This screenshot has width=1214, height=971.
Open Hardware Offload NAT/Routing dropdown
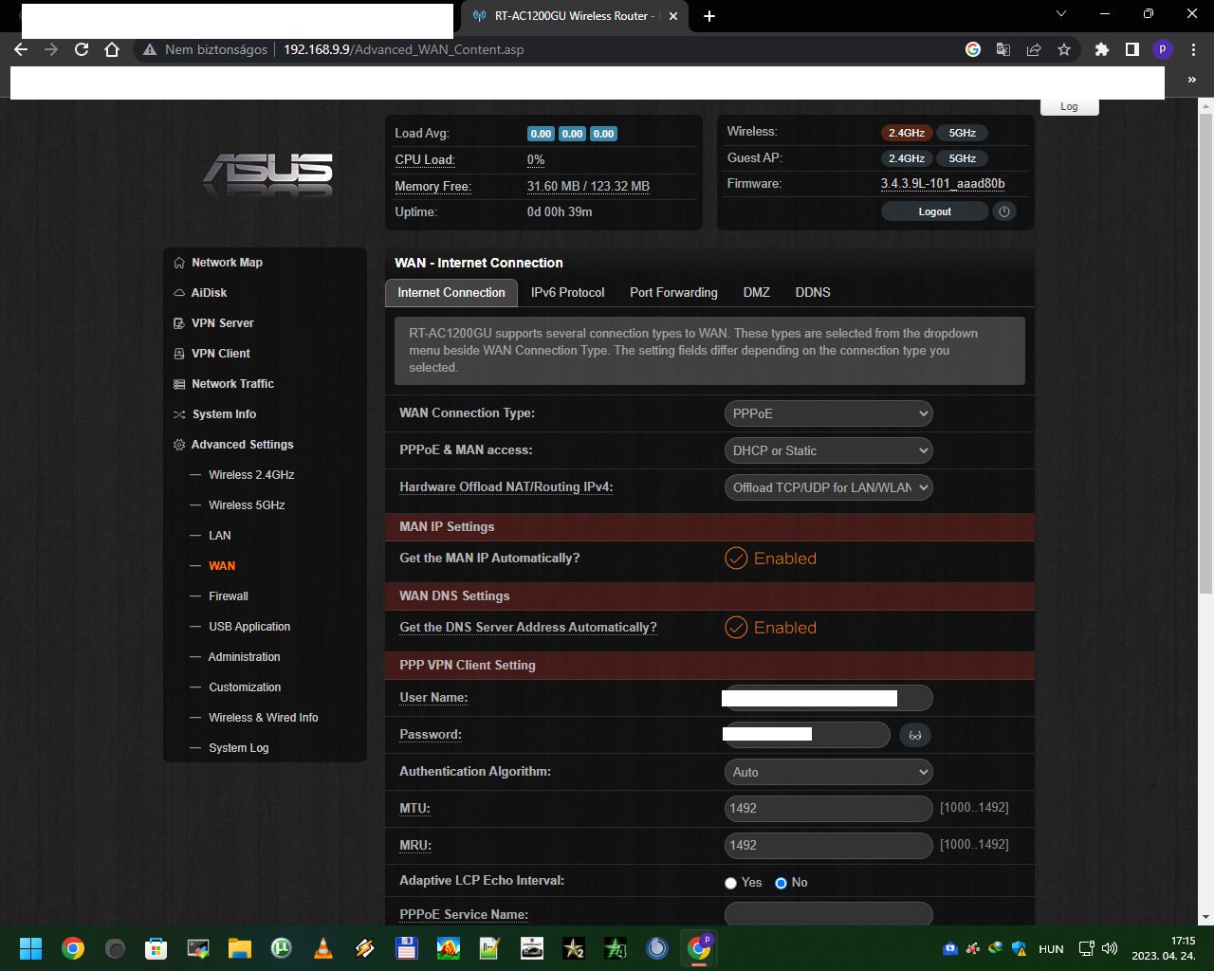tap(829, 487)
